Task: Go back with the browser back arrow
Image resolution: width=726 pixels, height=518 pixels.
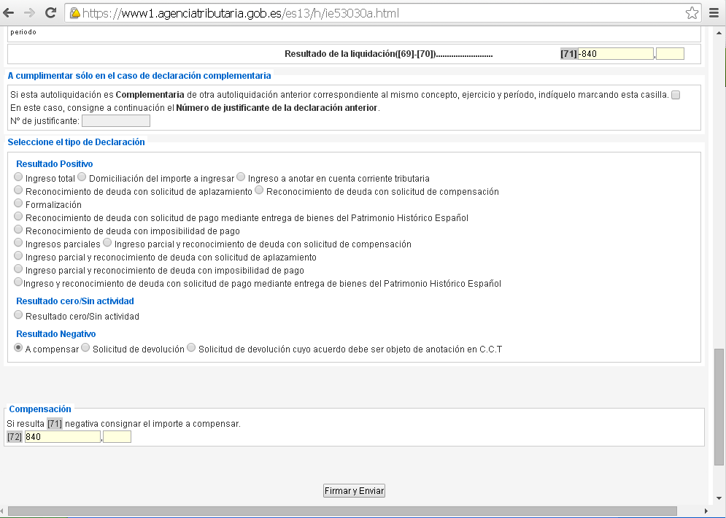Action: coord(8,13)
